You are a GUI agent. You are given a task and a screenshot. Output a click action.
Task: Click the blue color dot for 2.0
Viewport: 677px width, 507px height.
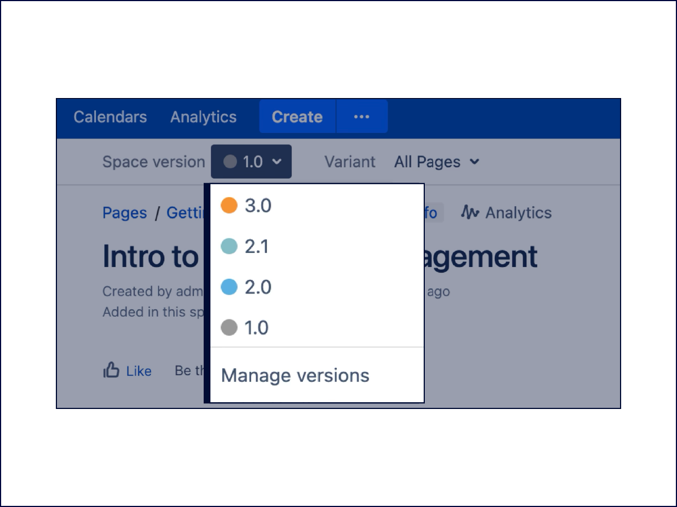click(x=229, y=287)
